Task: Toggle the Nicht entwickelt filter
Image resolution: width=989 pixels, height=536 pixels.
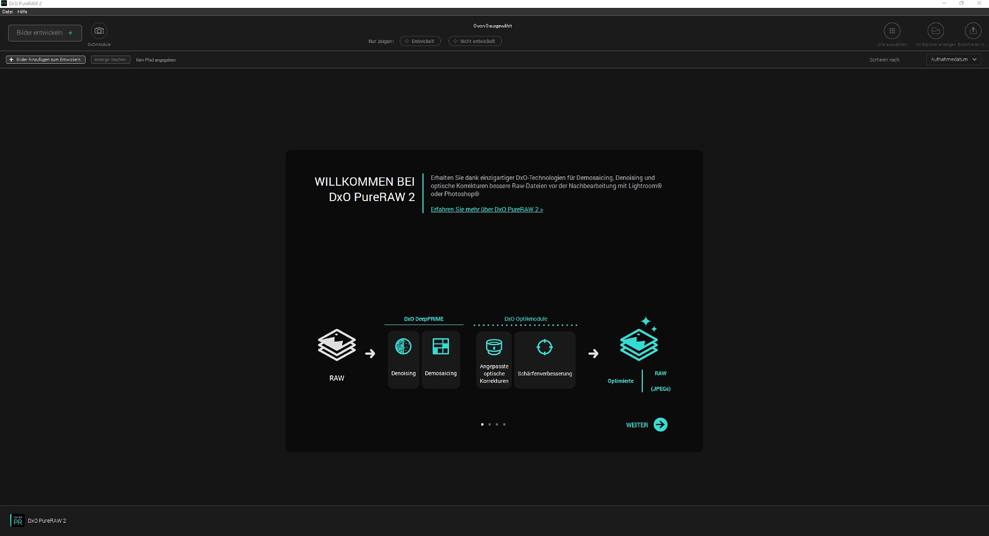Action: 475,41
